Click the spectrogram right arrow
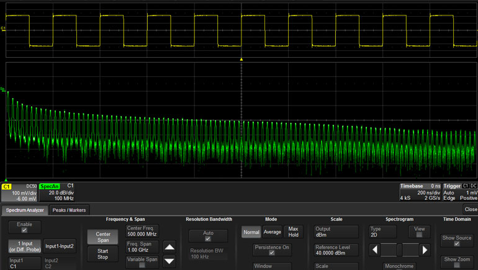The width and height of the screenshot is (478, 270). pyautogui.click(x=425, y=250)
